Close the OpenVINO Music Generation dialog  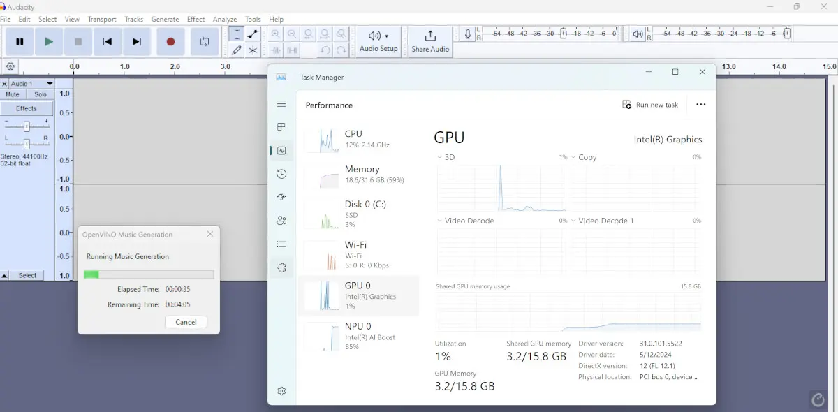coord(210,234)
